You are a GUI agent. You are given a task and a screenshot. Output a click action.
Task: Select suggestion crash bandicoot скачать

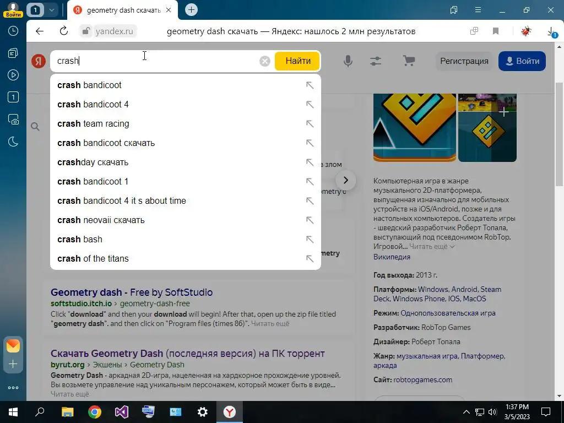[185, 143]
